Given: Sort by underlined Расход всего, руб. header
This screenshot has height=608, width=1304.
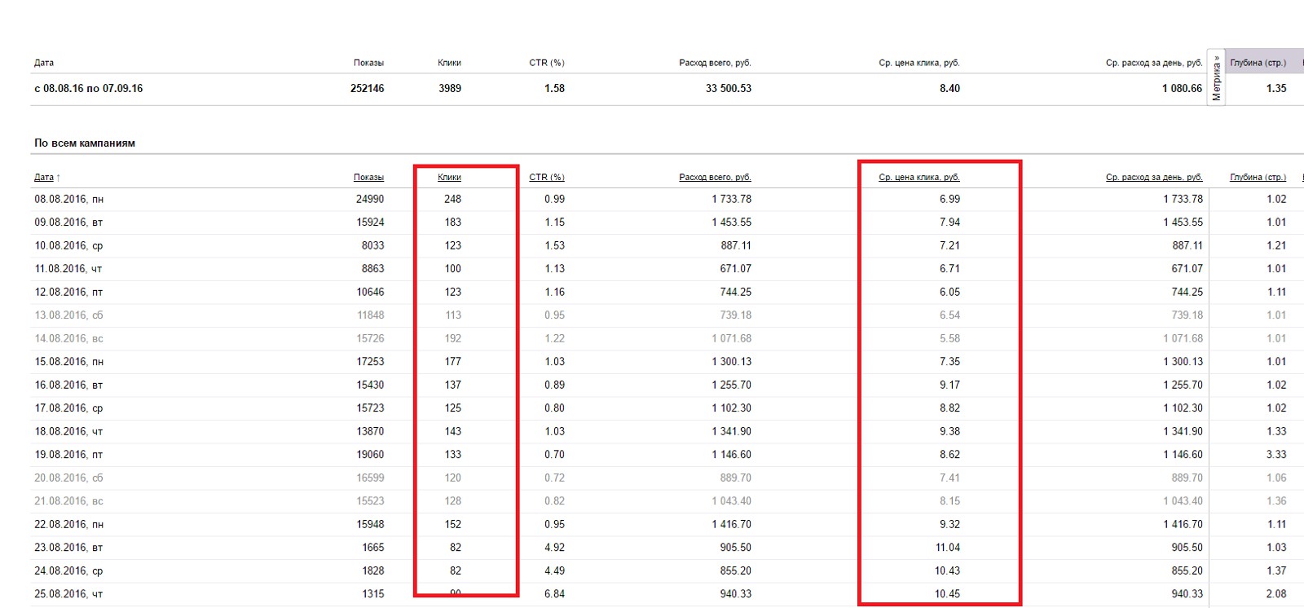Looking at the screenshot, I should (x=715, y=177).
